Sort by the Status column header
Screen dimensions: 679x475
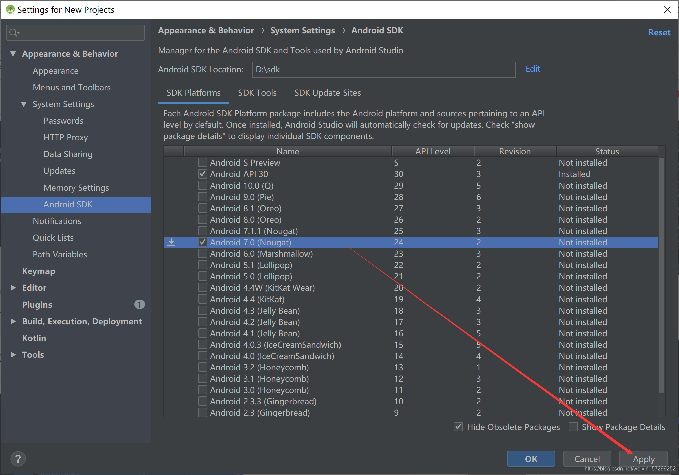(607, 151)
